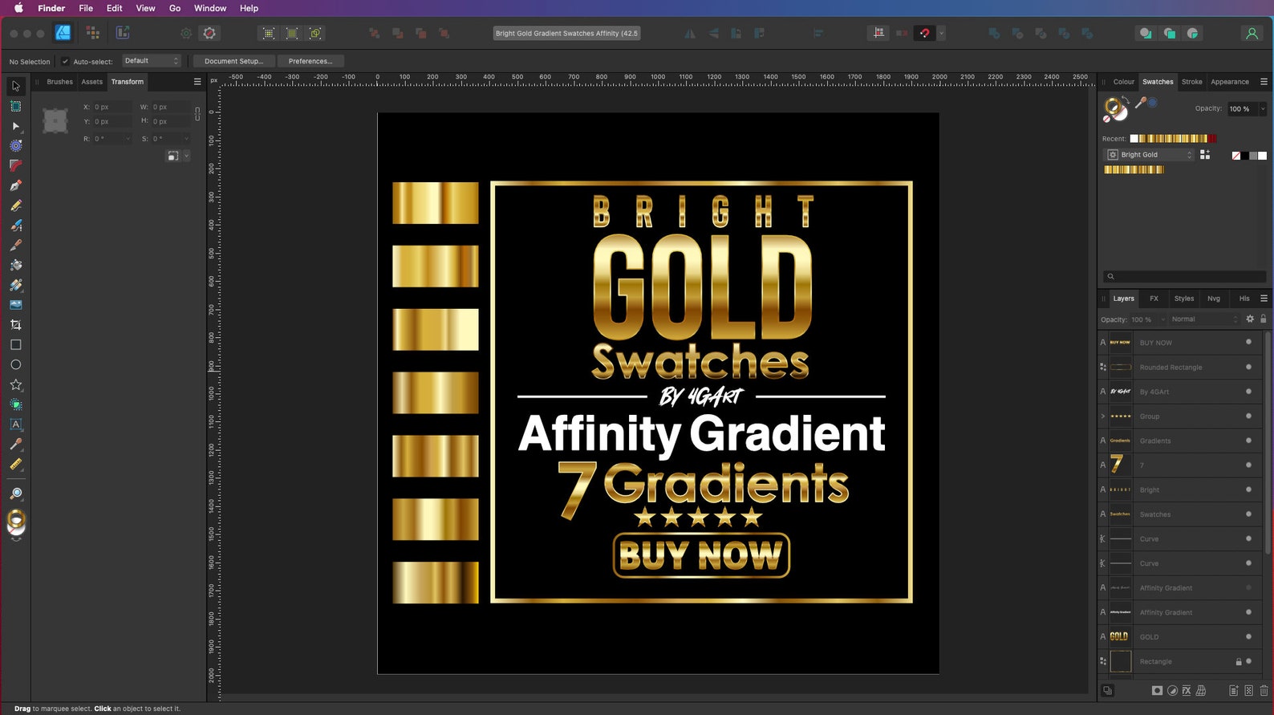Select the Artboard tool
The height and width of the screenshot is (715, 1274).
[x=15, y=106]
